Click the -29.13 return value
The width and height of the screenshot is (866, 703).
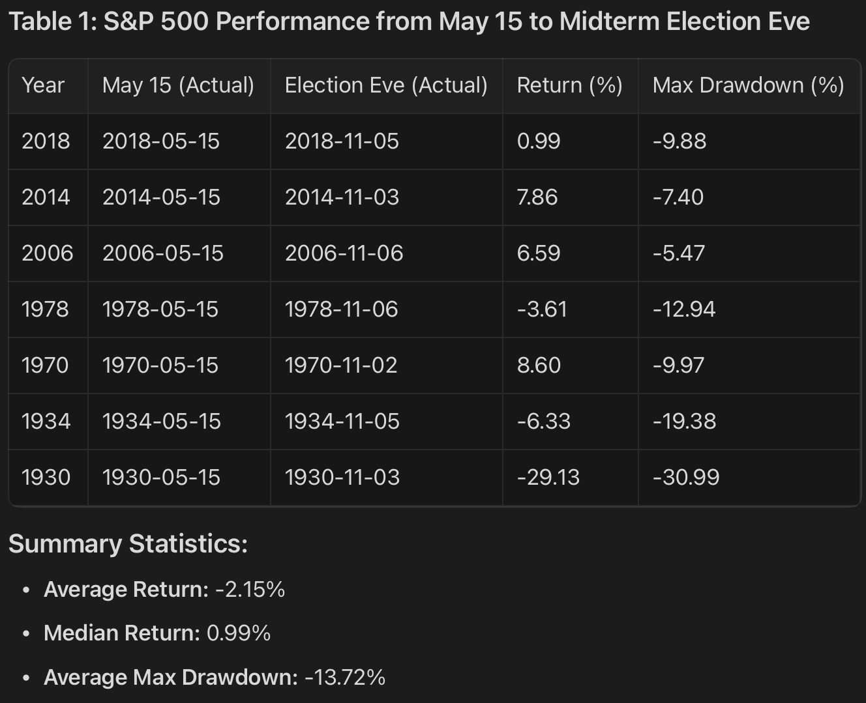[x=548, y=478]
